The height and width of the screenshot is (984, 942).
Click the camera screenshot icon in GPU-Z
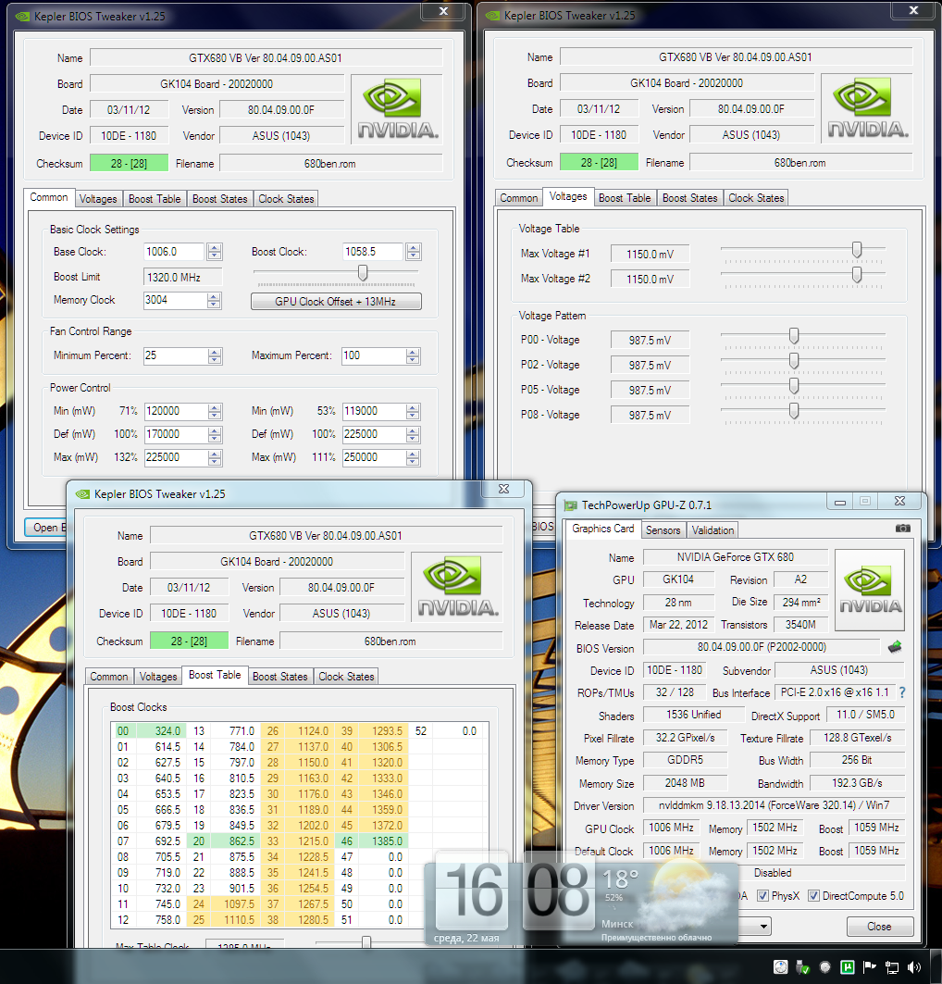click(x=902, y=529)
